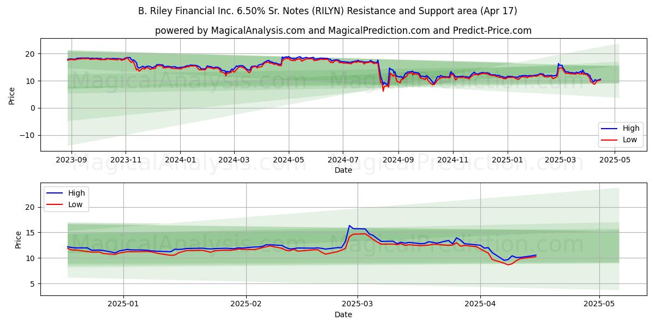Screen dimensions: 655x327
Task: Click the 'Date' x-axis title of top chart
Action: tap(343, 170)
